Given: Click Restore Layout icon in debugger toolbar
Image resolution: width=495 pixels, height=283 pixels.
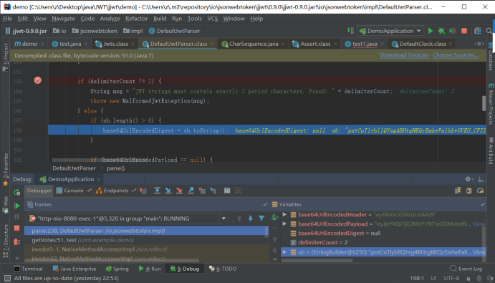Looking at the screenshot, I should tap(458, 191).
